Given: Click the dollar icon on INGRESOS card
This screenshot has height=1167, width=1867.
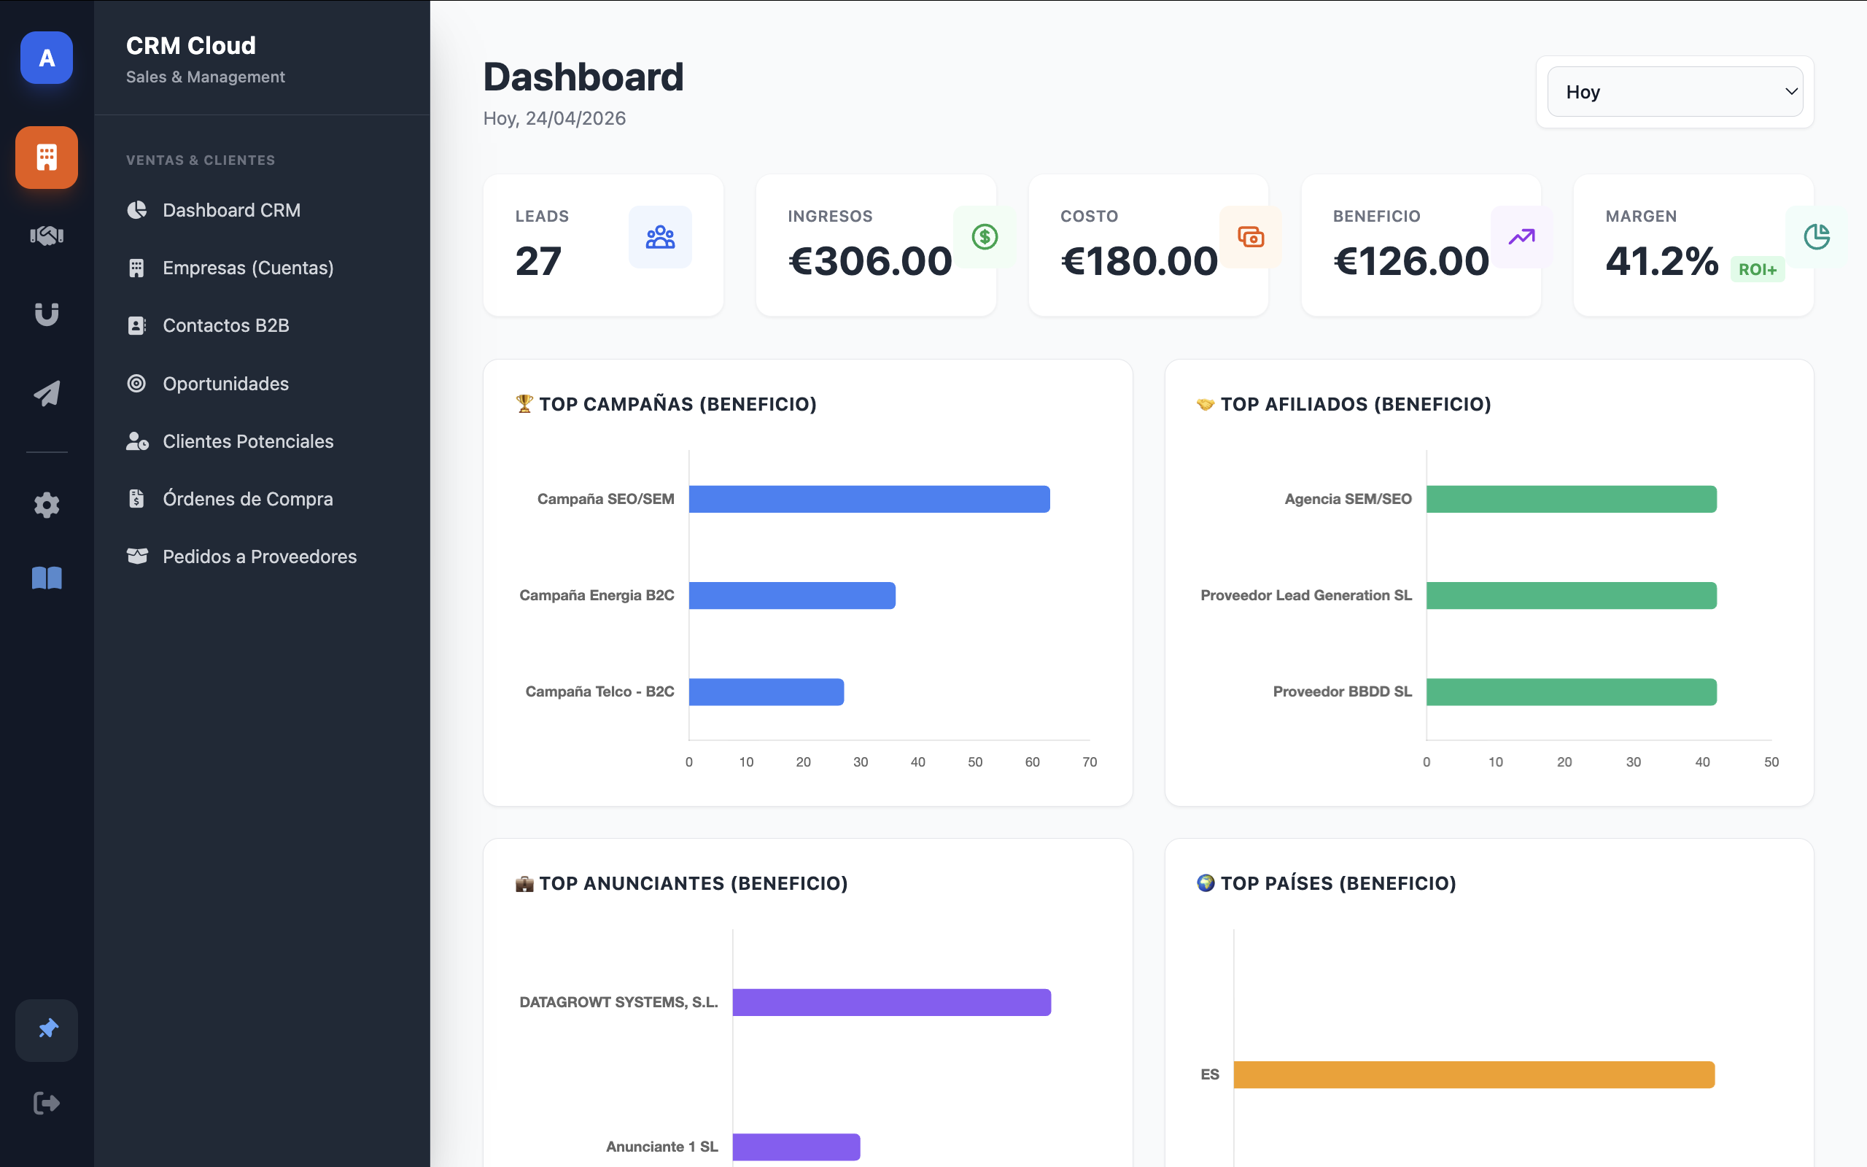Looking at the screenshot, I should pyautogui.click(x=985, y=237).
